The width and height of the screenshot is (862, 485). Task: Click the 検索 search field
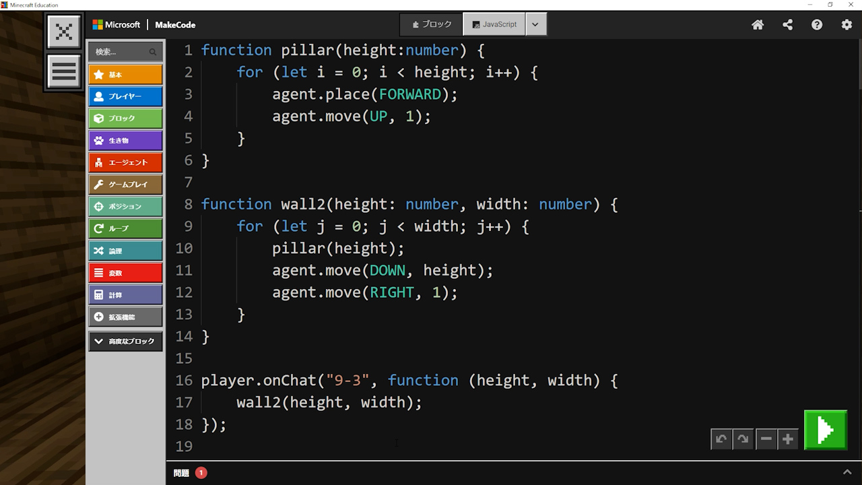[121, 52]
